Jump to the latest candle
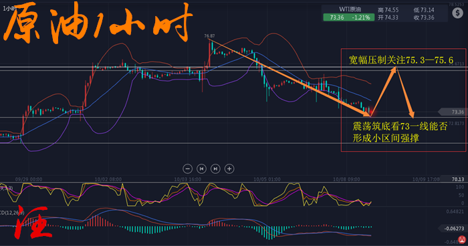Image resolution: width=468 pixels, height=246 pixels. 215,169
